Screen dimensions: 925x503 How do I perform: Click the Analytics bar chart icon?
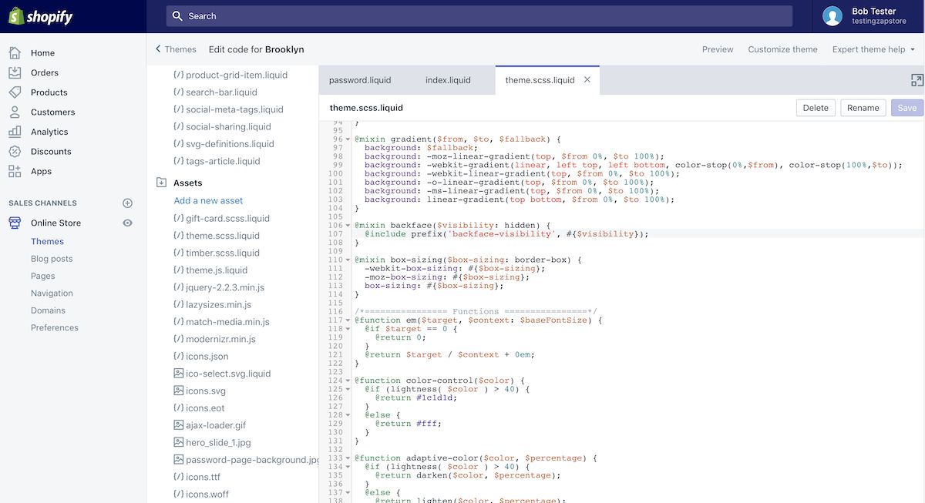click(x=15, y=132)
